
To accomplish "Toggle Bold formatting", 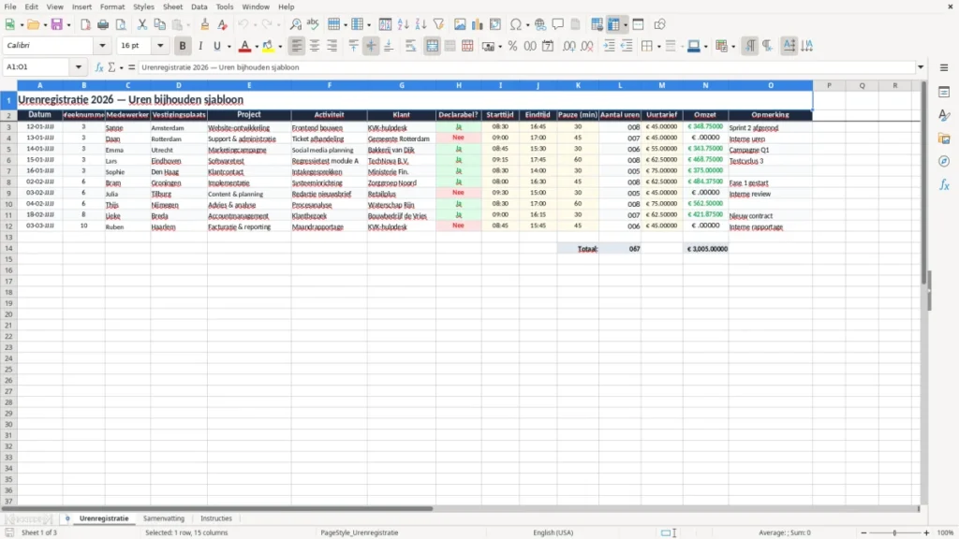I will [x=183, y=46].
